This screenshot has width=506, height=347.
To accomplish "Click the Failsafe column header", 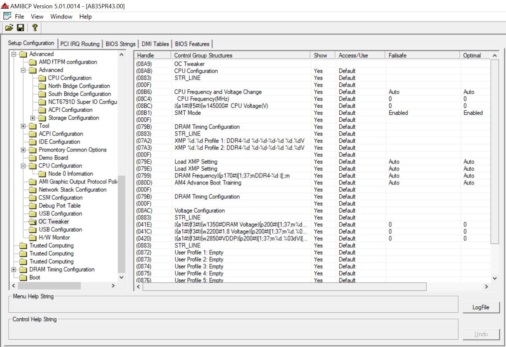I will (x=422, y=56).
